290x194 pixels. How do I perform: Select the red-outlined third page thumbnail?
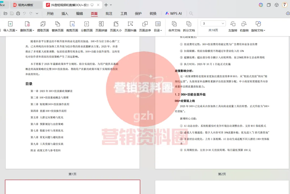click(x=73, y=187)
